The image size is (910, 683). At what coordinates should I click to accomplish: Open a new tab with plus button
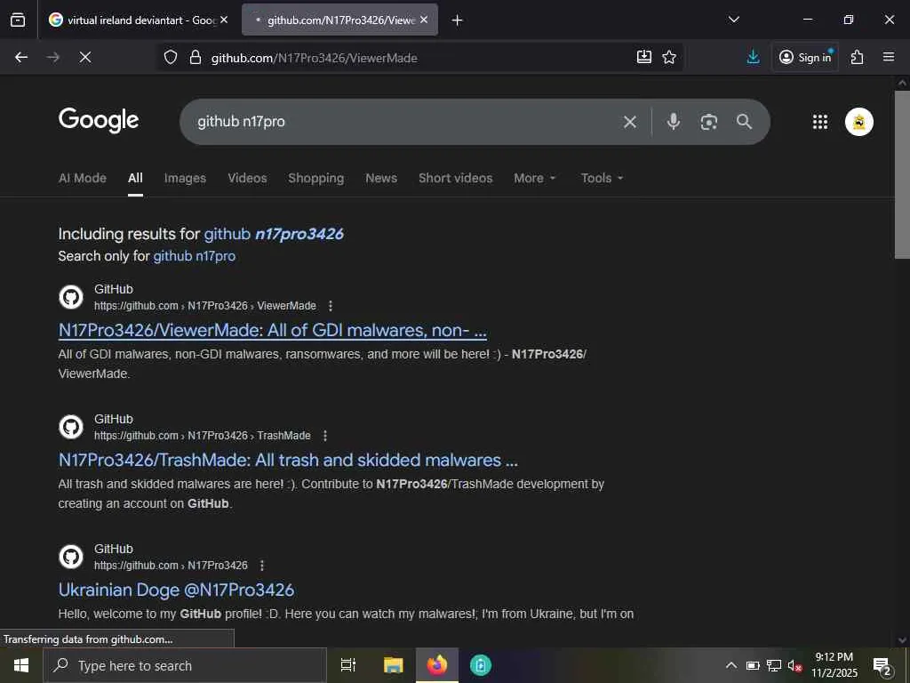tap(458, 20)
